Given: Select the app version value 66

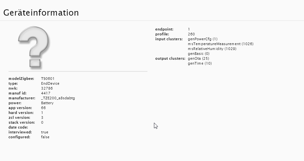Looking at the screenshot, I should 43,108.
